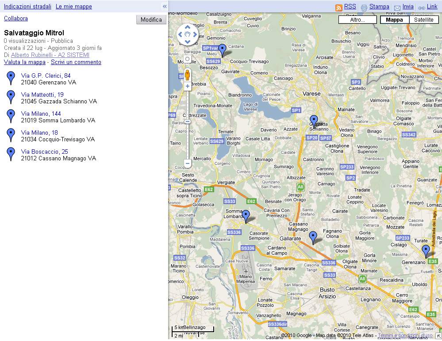Click the pin icon beside Via G.P. Clerici

11,78
